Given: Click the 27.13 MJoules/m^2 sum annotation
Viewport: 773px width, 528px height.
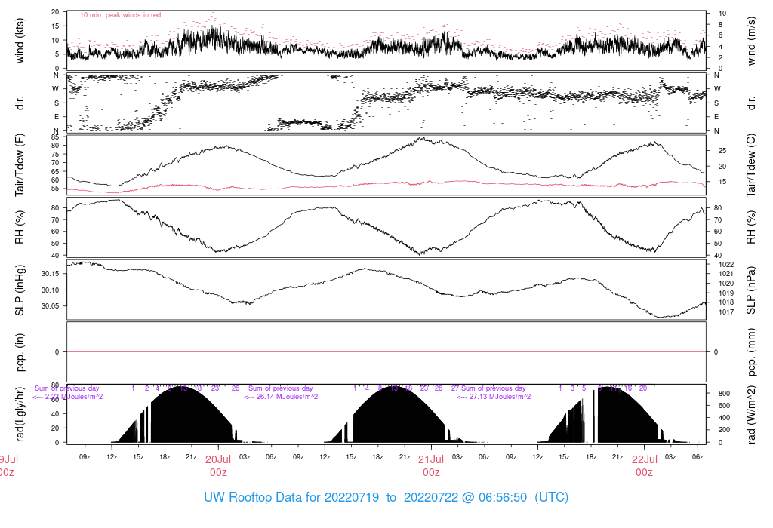Looking at the screenshot, I should pos(494,397).
